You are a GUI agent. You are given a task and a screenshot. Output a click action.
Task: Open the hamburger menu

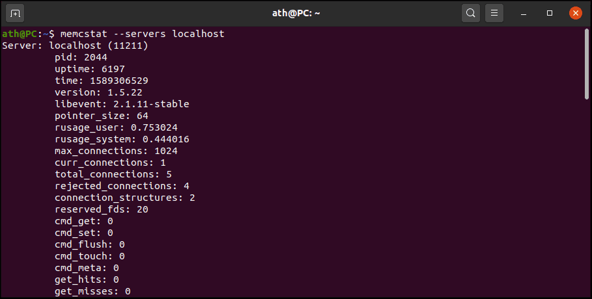coord(494,13)
